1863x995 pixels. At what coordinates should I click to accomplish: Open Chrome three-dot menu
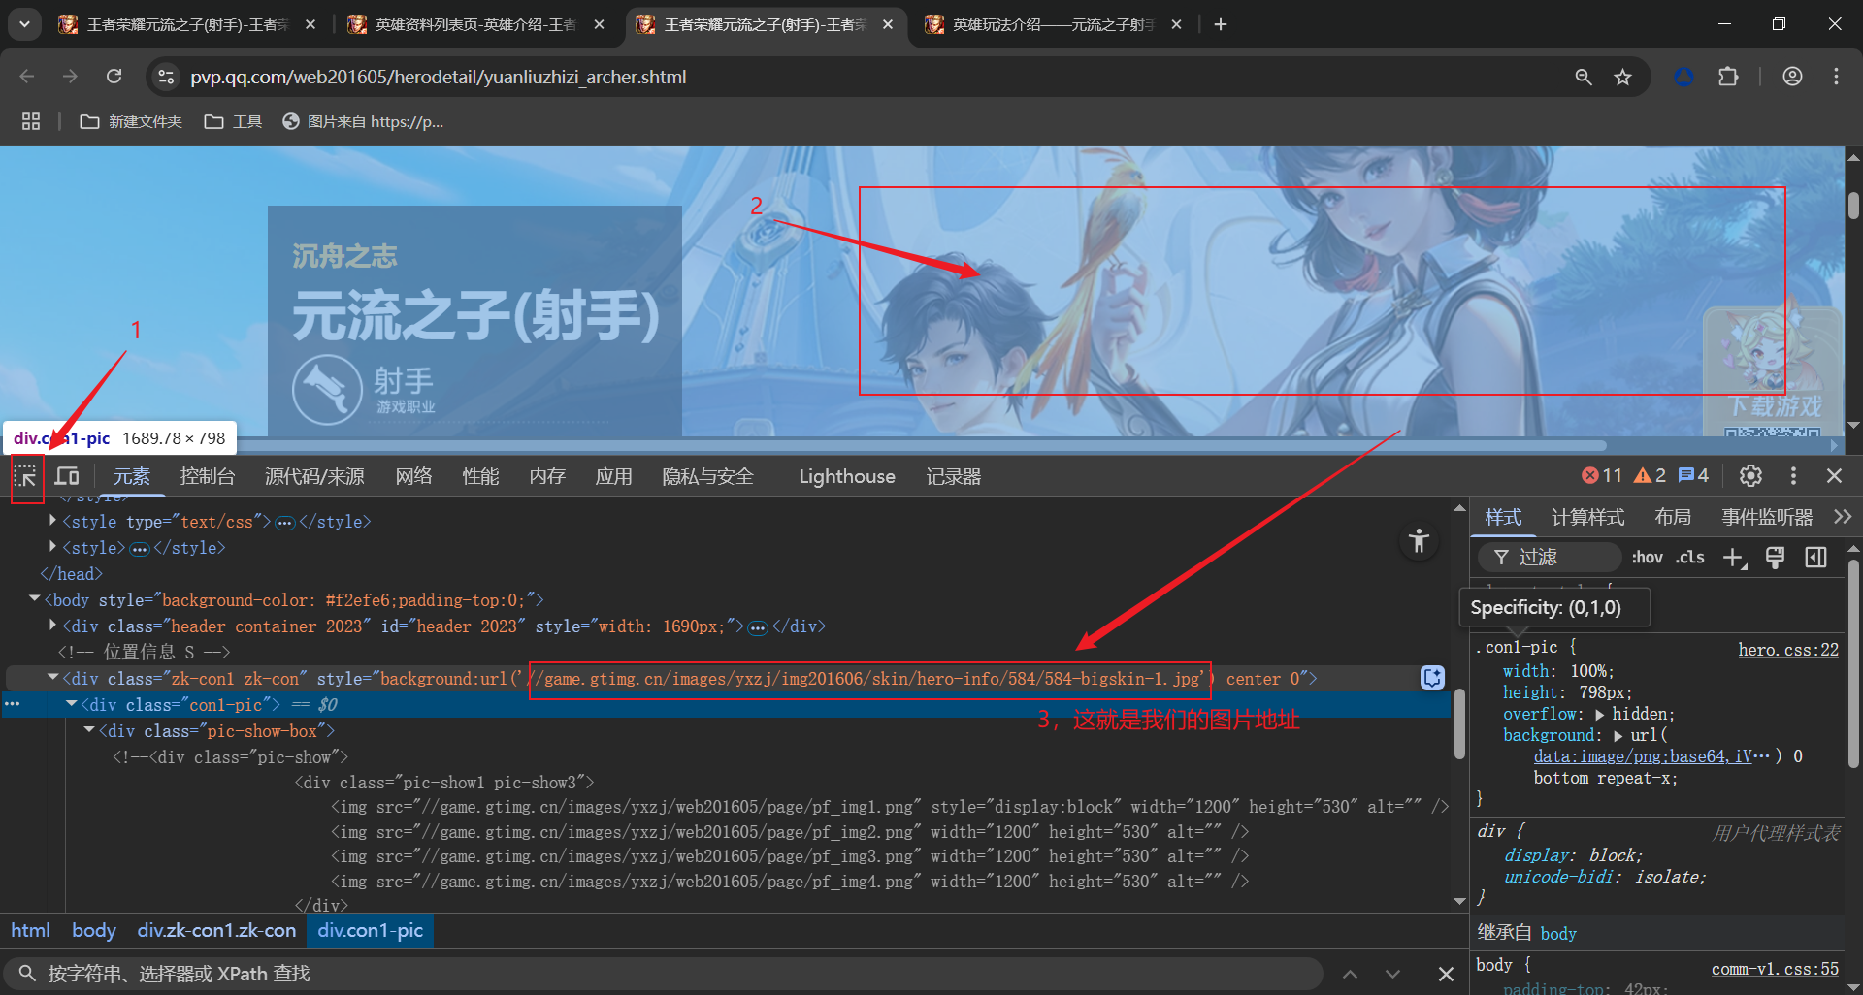pyautogui.click(x=1836, y=77)
